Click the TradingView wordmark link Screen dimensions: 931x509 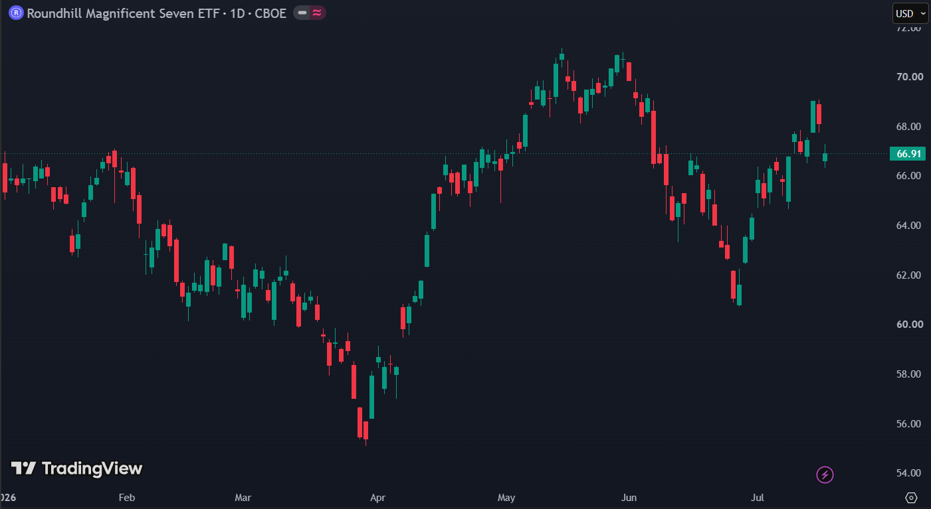(x=92, y=469)
